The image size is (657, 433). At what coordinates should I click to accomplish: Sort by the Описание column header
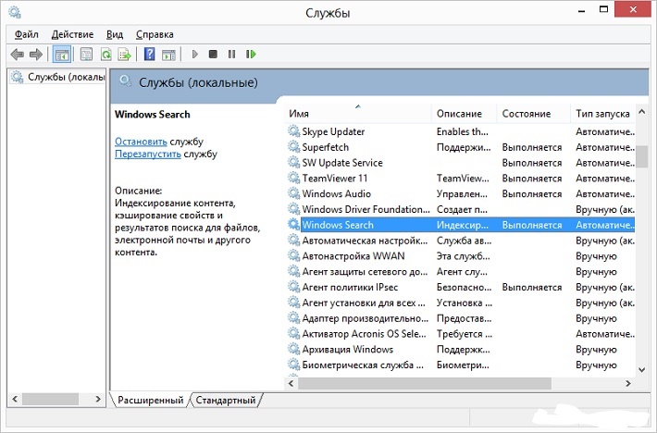click(x=464, y=114)
